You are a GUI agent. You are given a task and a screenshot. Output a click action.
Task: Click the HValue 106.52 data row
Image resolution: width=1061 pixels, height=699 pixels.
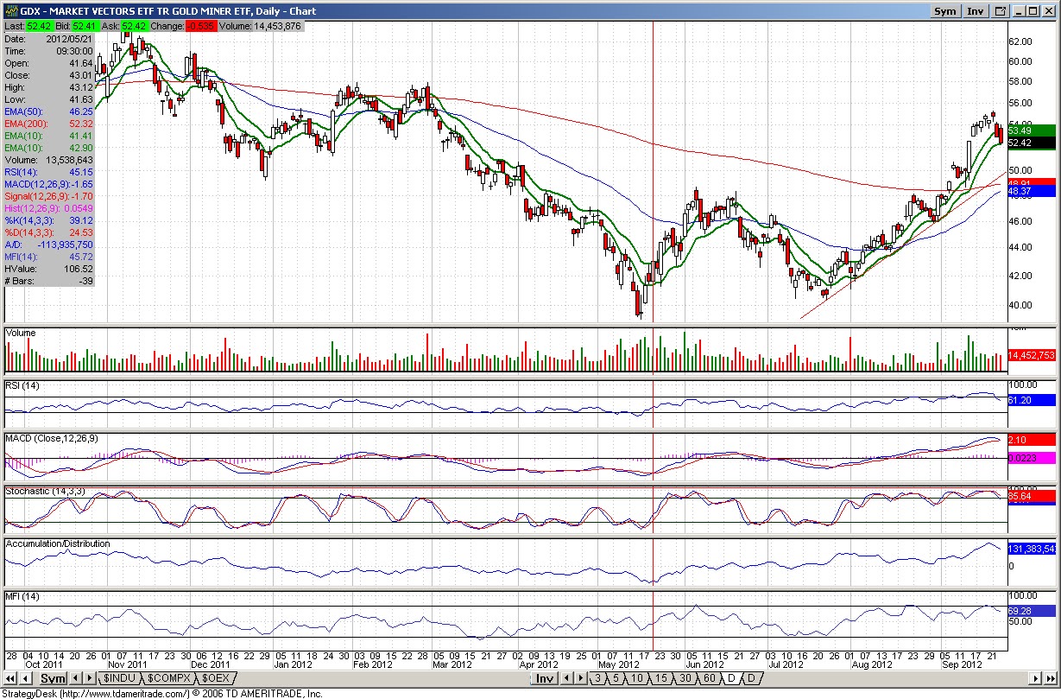tap(49, 269)
